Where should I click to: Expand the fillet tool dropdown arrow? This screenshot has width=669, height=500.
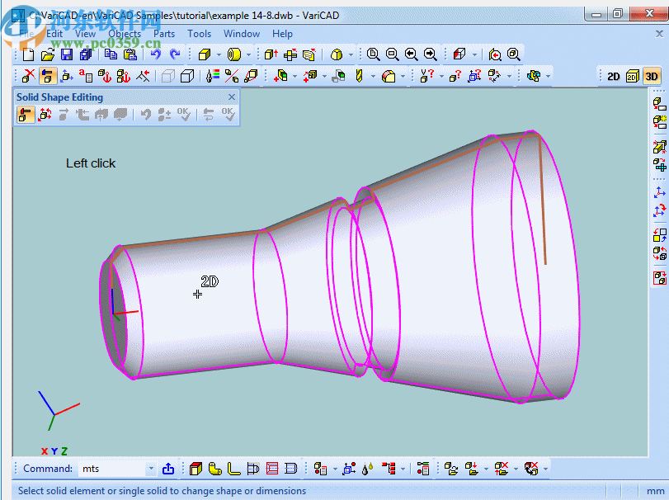403,77
